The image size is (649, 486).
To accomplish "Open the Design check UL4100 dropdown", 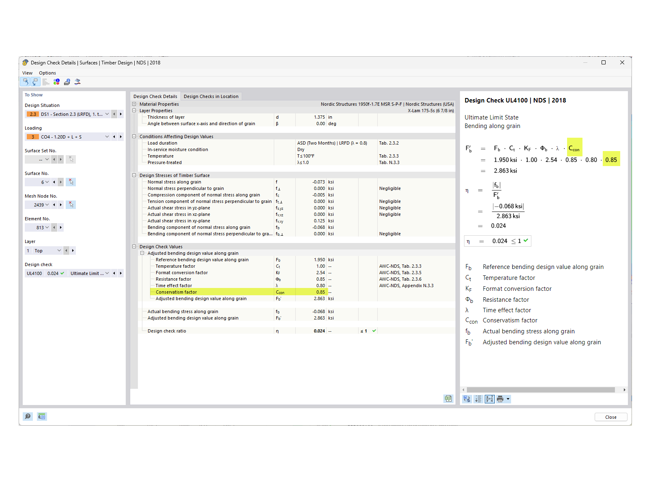I will pos(107,273).
